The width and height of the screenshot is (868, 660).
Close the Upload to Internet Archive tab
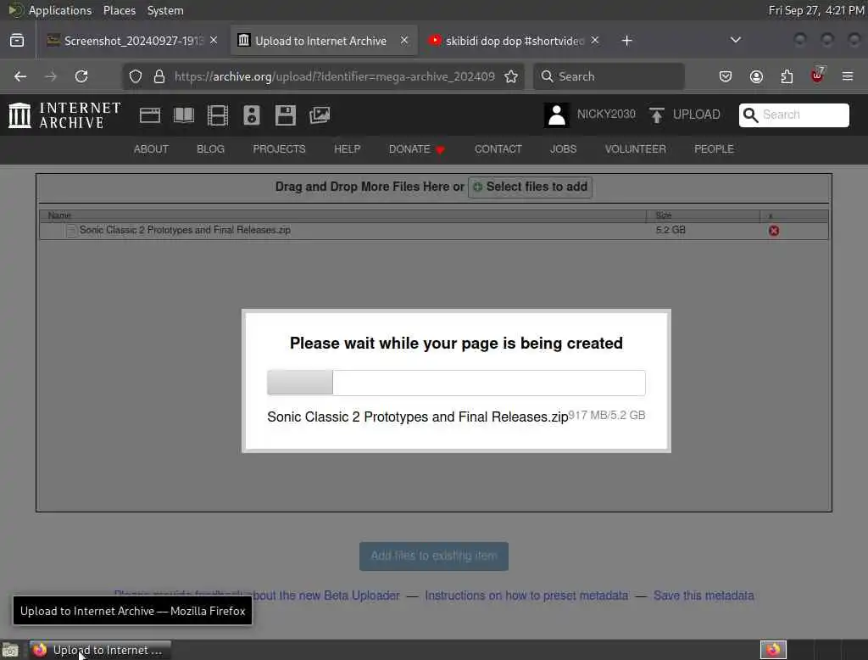pos(404,41)
